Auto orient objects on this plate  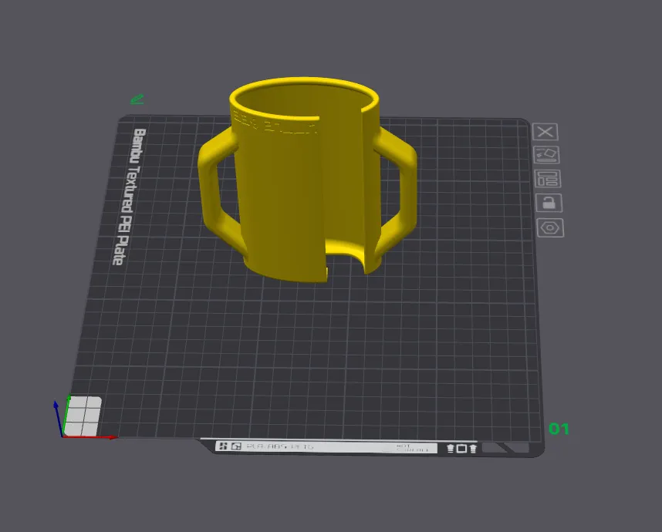pyautogui.click(x=547, y=155)
